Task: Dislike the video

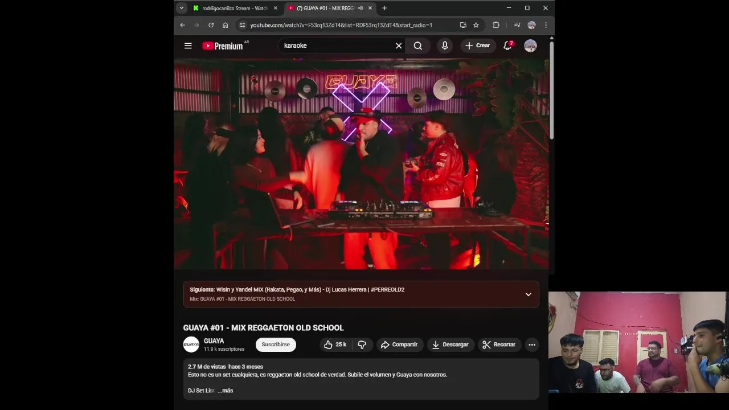Action: click(x=362, y=345)
